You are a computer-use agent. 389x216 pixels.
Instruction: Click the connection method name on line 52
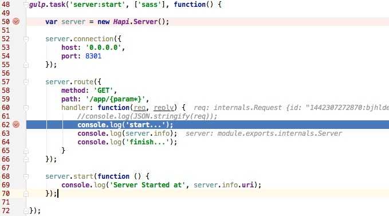click(x=93, y=39)
